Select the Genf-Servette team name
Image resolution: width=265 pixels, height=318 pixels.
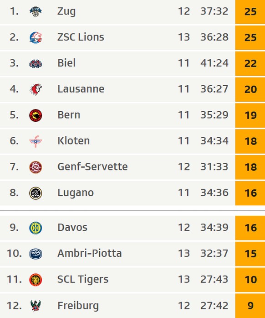92,167
